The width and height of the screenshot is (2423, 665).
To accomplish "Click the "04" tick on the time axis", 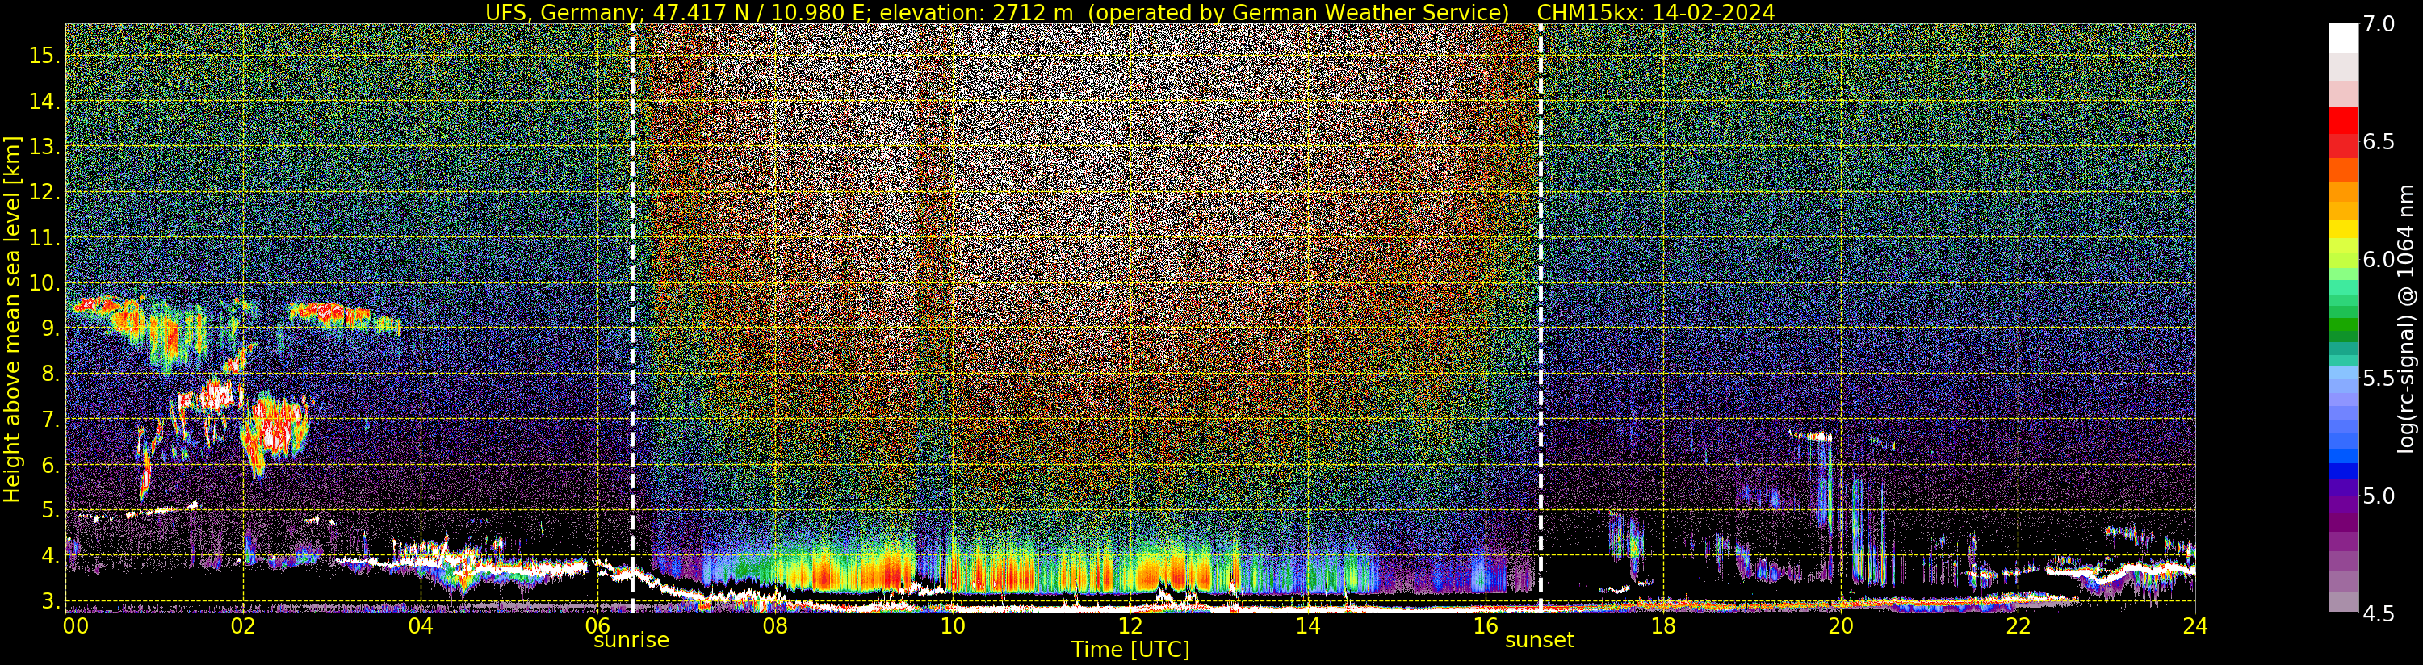I will pyautogui.click(x=421, y=625).
